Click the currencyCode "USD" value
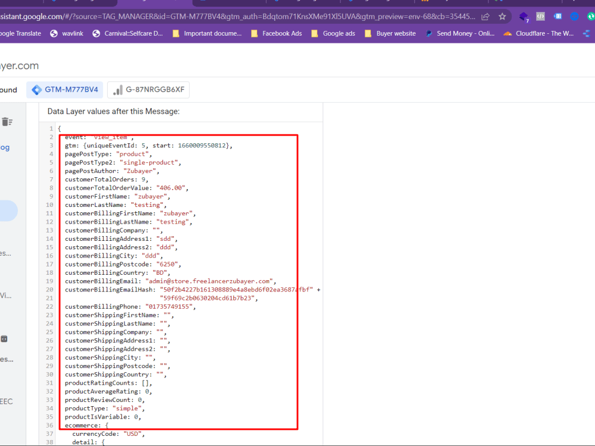The image size is (595, 446). click(133, 434)
